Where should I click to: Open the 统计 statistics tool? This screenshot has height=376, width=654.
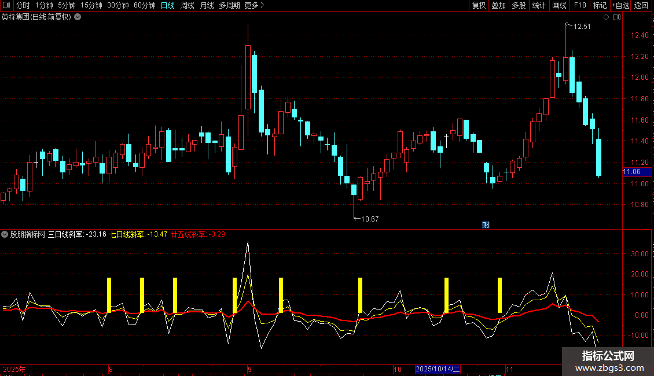(x=539, y=5)
